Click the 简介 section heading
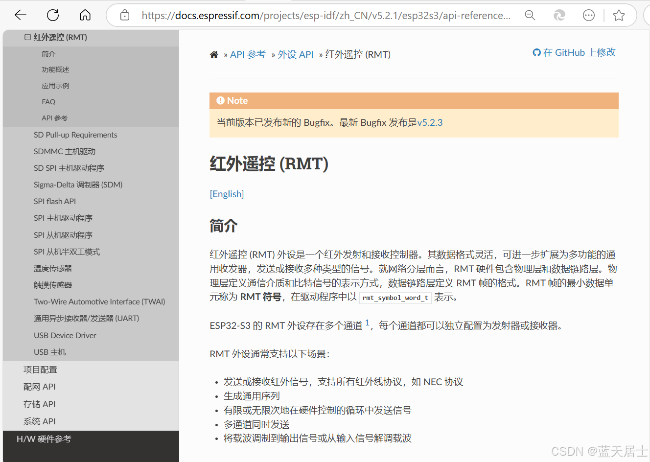Viewport: 650px width, 462px height. click(224, 226)
